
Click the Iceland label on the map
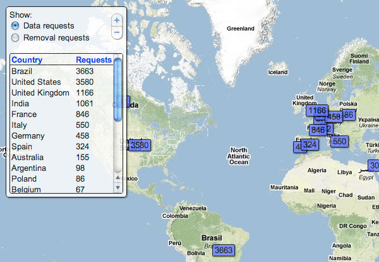pos(278,72)
